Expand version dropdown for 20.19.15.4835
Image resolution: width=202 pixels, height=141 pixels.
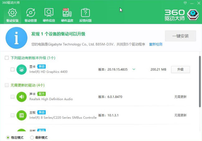pyautogui.click(x=134, y=69)
